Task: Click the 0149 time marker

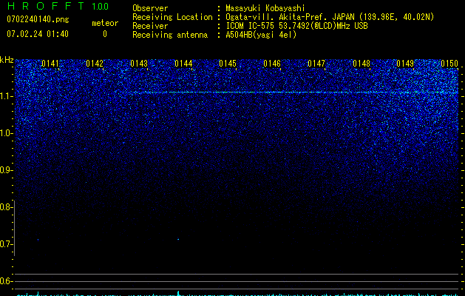Action: (x=405, y=64)
